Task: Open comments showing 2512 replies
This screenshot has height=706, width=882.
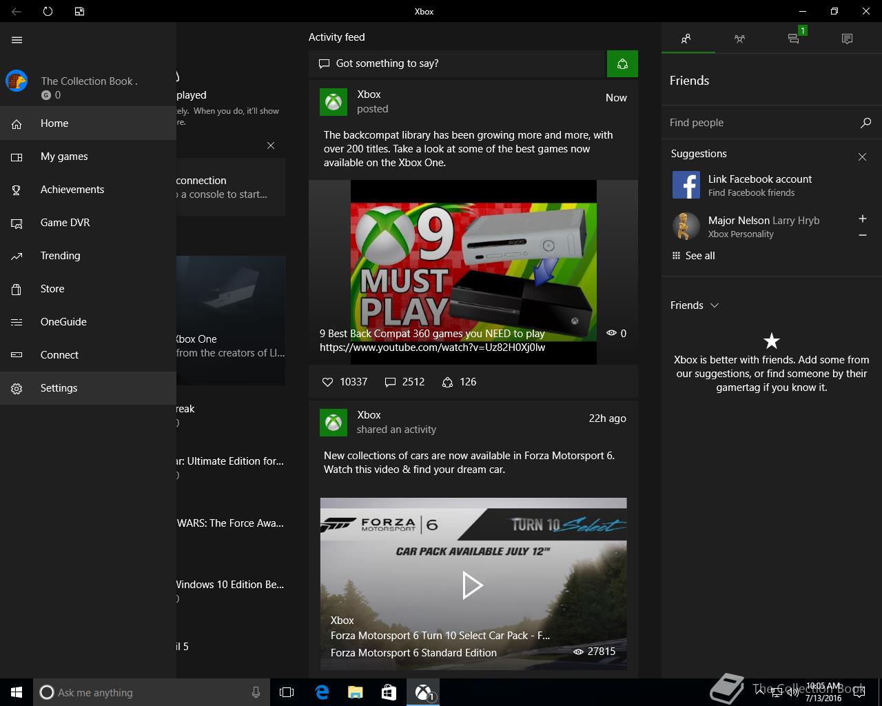Action: (x=404, y=382)
